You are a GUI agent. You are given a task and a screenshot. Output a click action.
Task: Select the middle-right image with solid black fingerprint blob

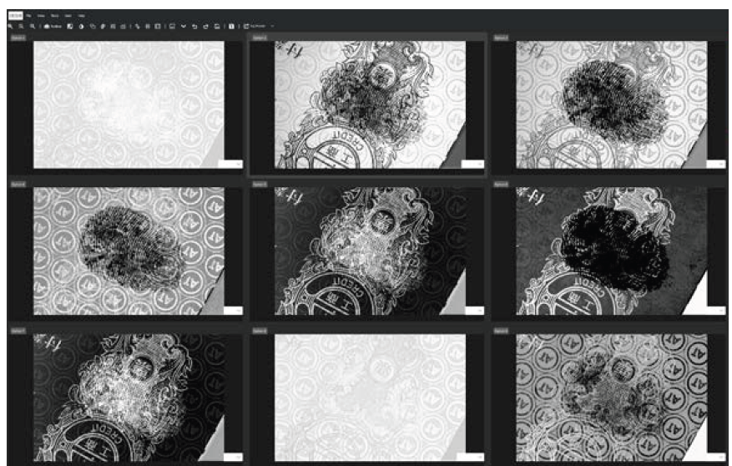coord(612,251)
